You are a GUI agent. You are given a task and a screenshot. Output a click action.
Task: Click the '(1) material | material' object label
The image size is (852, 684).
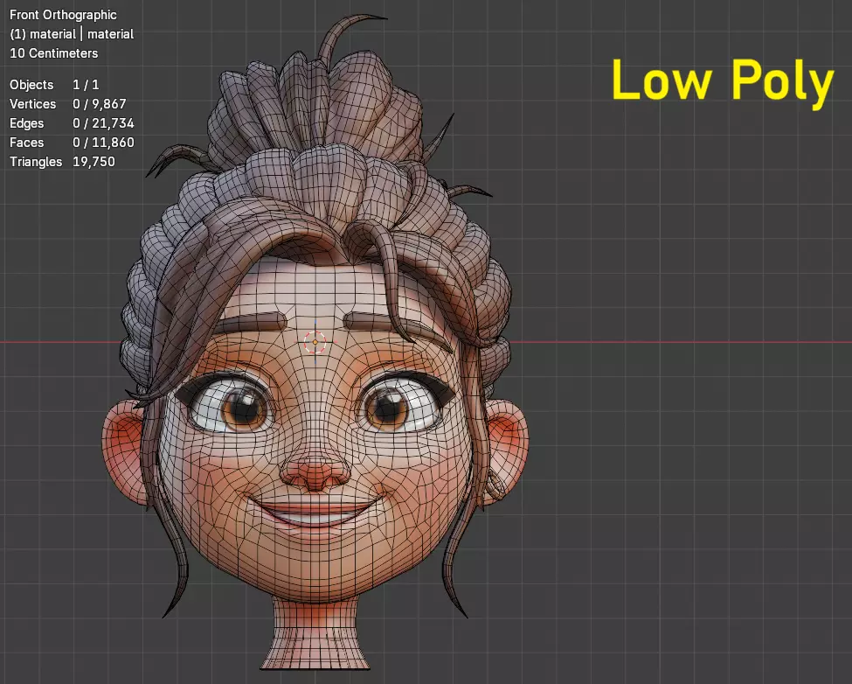tap(72, 34)
